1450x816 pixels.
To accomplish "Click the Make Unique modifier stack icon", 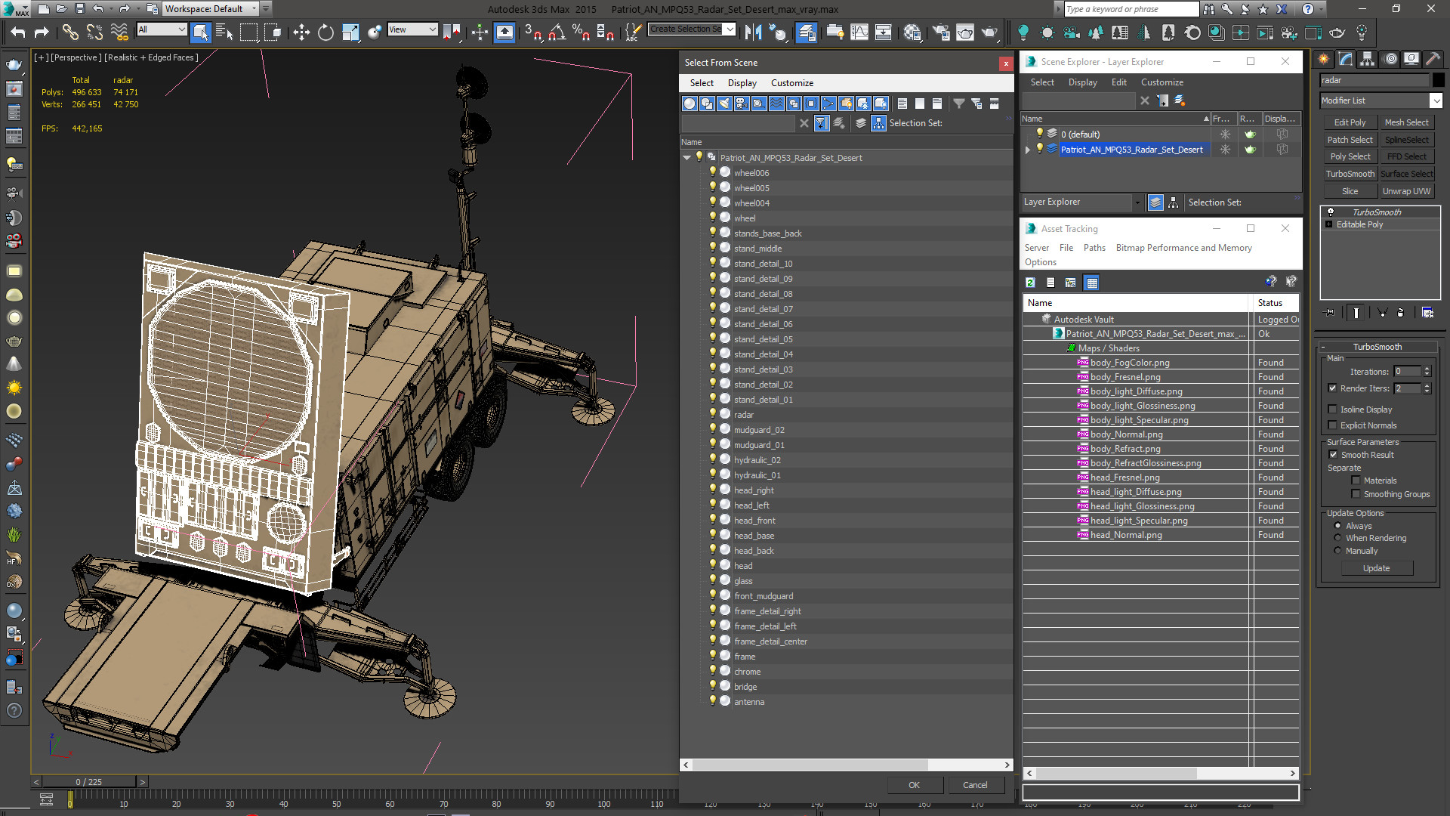I will tap(1381, 312).
